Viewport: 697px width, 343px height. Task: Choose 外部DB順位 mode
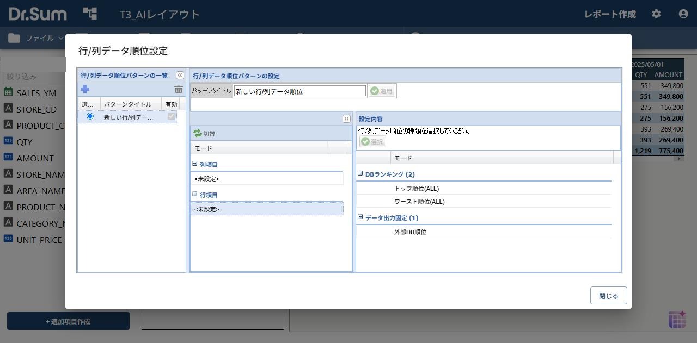coord(484,232)
